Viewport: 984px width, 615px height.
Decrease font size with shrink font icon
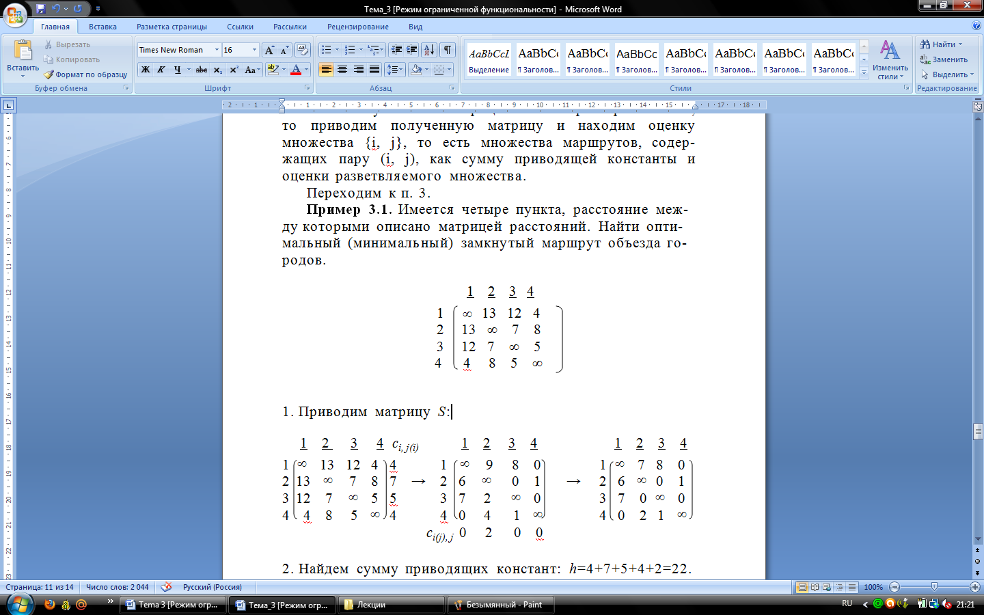click(284, 50)
